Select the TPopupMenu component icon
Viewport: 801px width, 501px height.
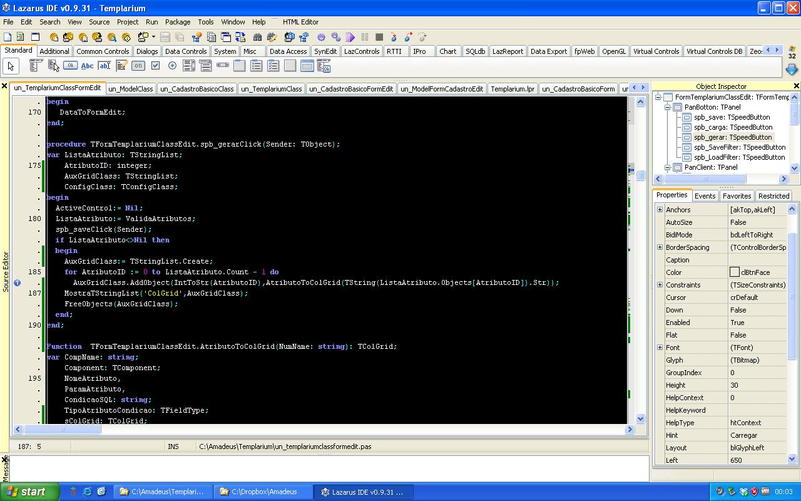[53, 65]
